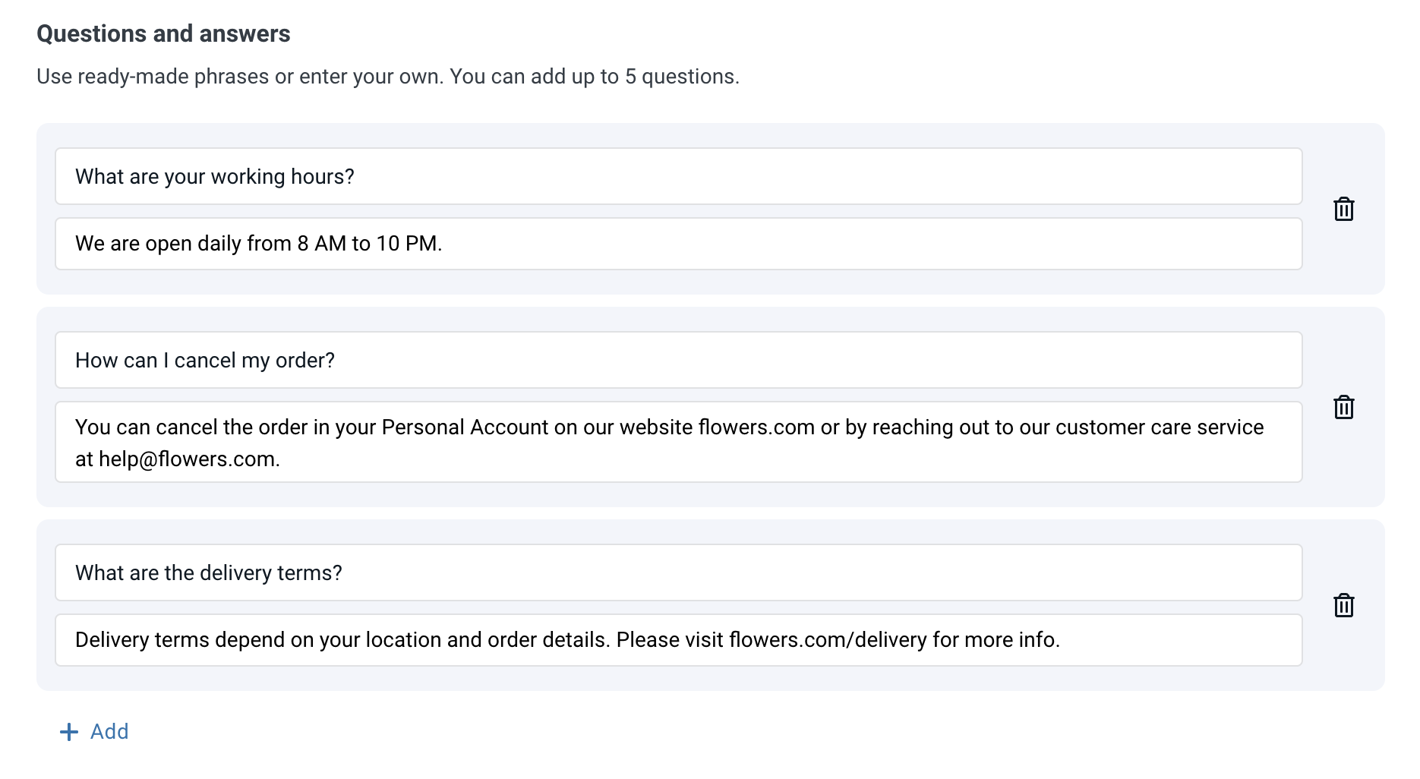This screenshot has width=1420, height=779.
Task: Delete the working hours question
Action: (1343, 209)
